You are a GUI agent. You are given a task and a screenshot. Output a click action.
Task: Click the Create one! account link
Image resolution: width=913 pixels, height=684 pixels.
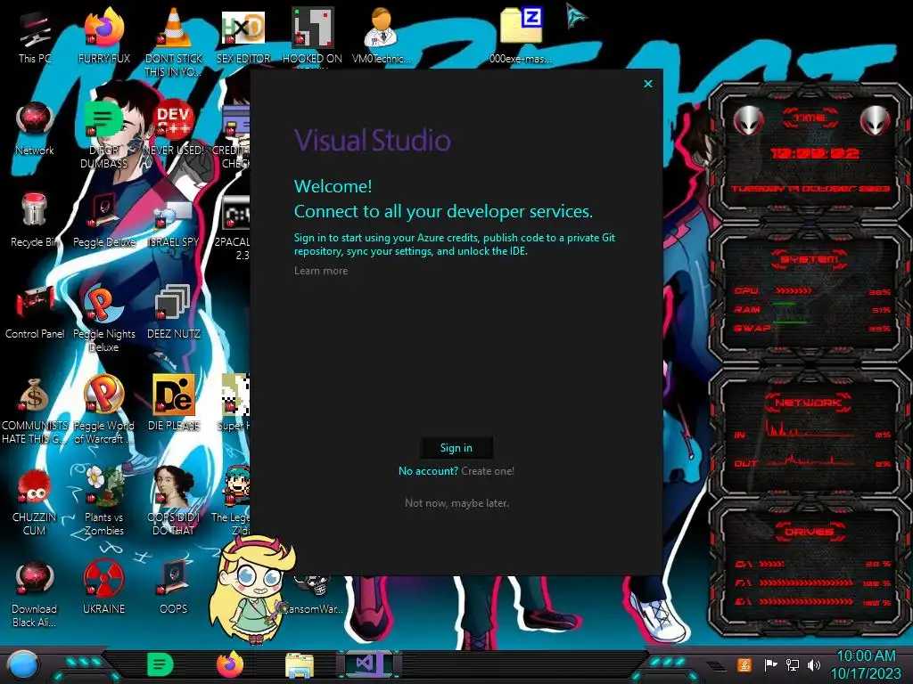click(x=488, y=471)
